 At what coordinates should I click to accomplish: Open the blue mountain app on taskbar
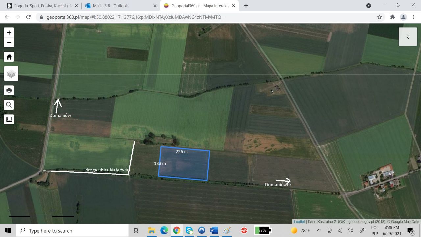tap(202, 230)
